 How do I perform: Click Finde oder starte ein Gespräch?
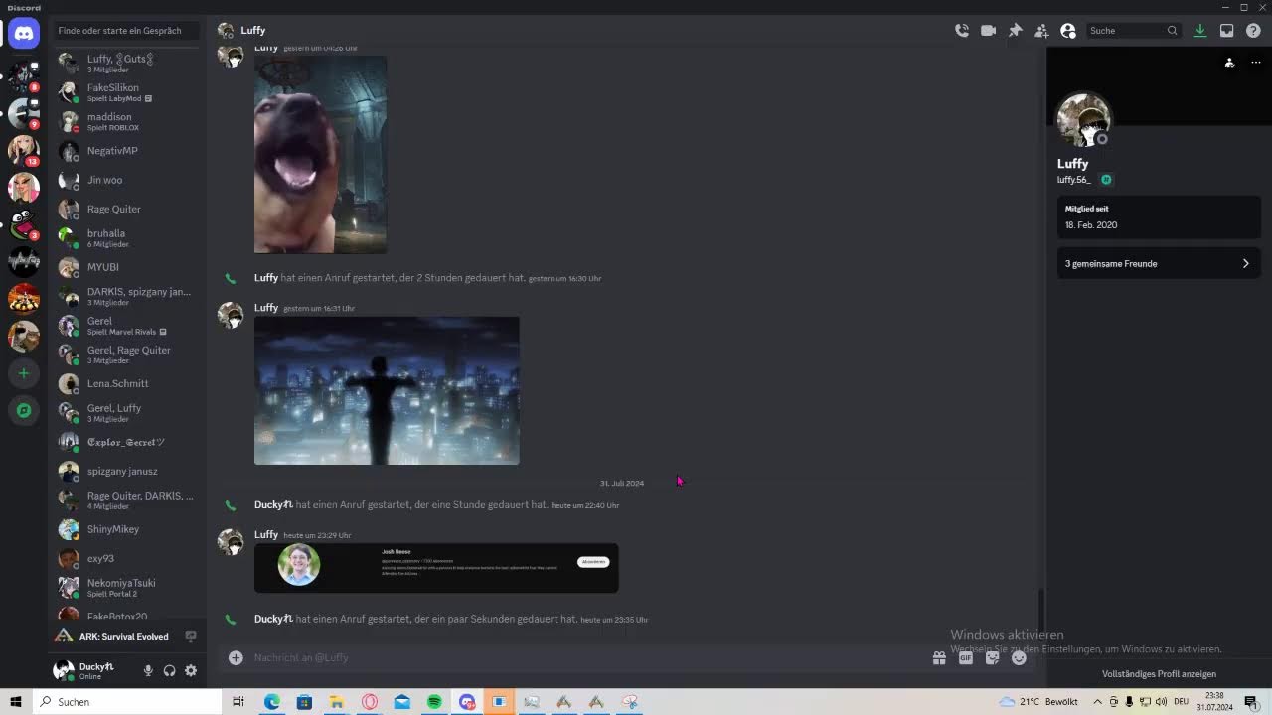tap(125, 31)
